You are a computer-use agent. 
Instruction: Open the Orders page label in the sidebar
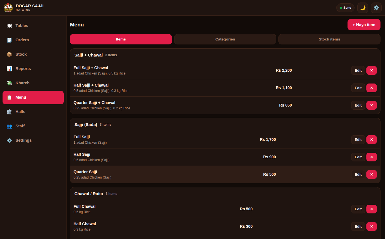click(22, 40)
